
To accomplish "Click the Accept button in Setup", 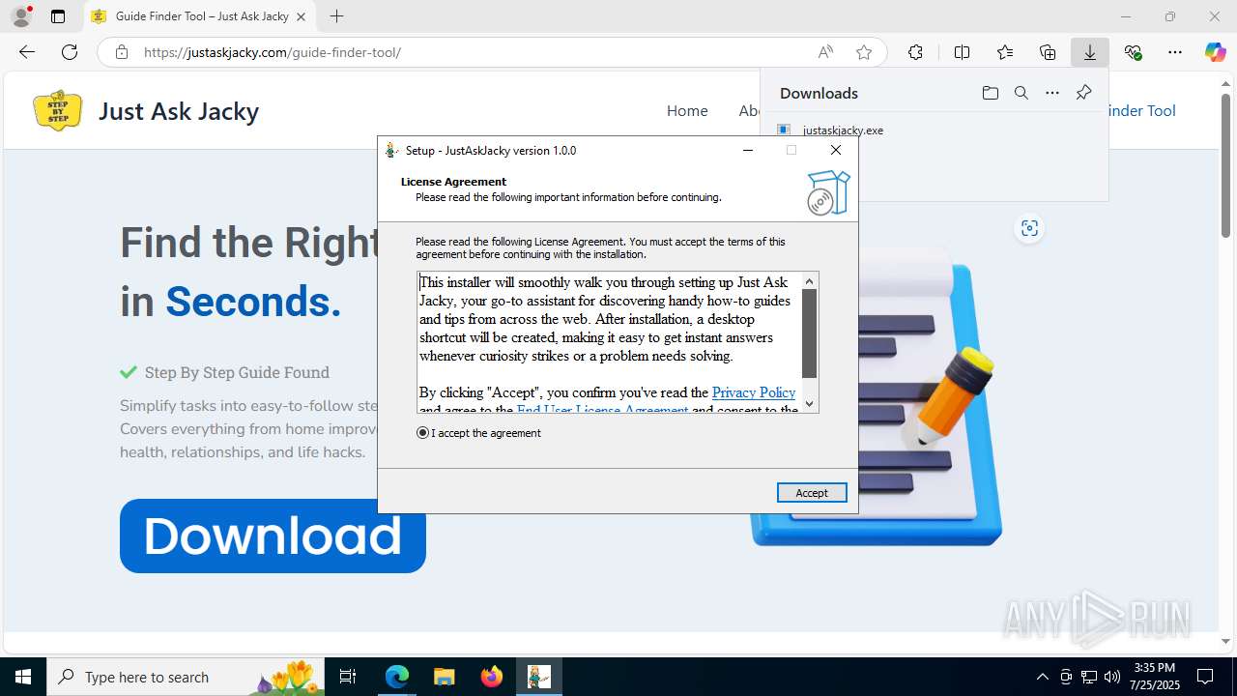I will 812,493.
